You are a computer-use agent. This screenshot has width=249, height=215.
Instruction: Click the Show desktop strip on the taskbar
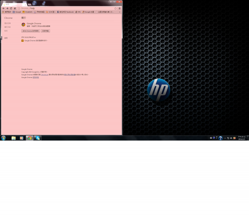pyautogui.click(x=248, y=138)
